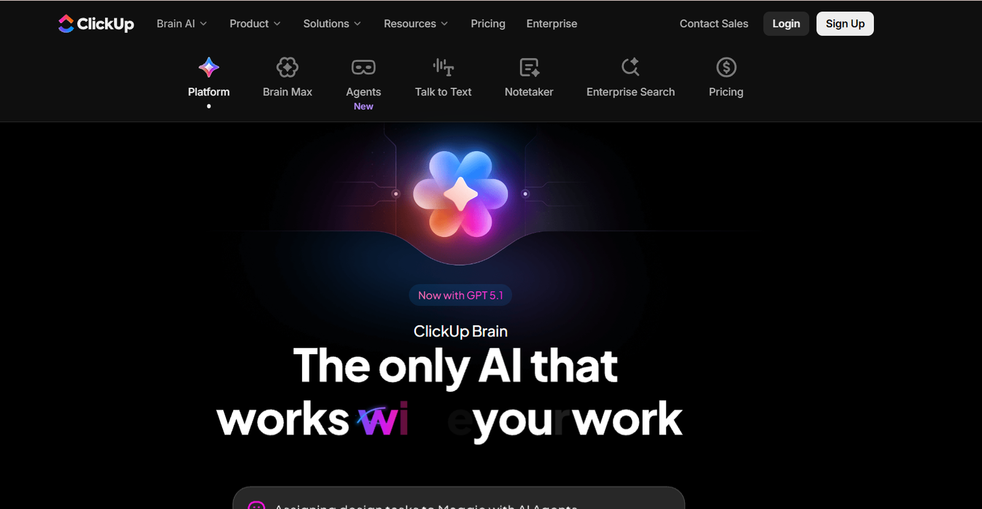Click the Login button

pyautogui.click(x=786, y=23)
